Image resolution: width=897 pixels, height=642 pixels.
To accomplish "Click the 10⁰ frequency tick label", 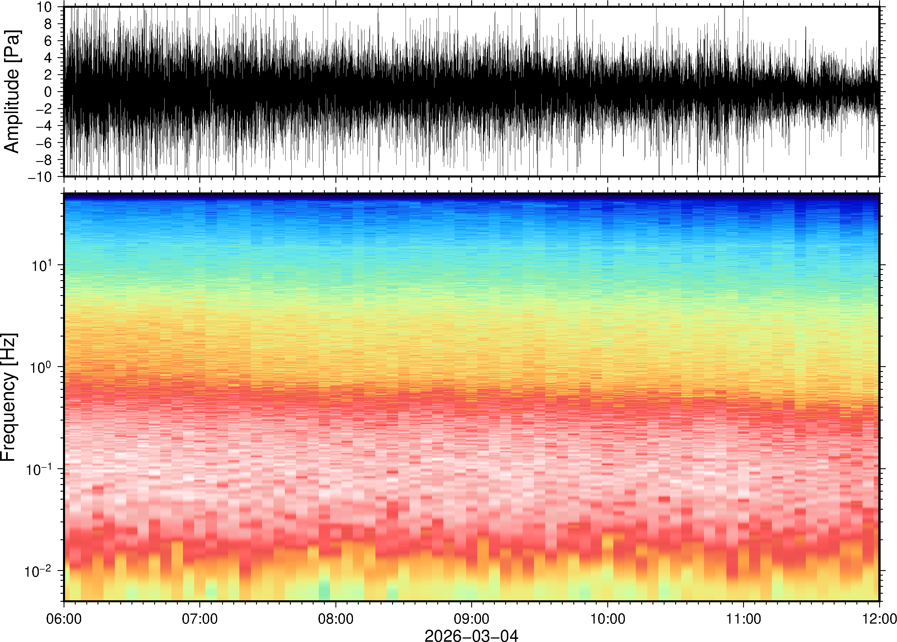I will 41,367.
